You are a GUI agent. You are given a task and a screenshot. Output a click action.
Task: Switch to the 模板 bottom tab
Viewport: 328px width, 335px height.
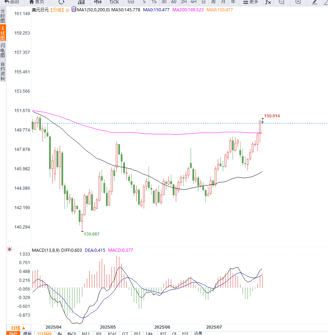point(27,333)
